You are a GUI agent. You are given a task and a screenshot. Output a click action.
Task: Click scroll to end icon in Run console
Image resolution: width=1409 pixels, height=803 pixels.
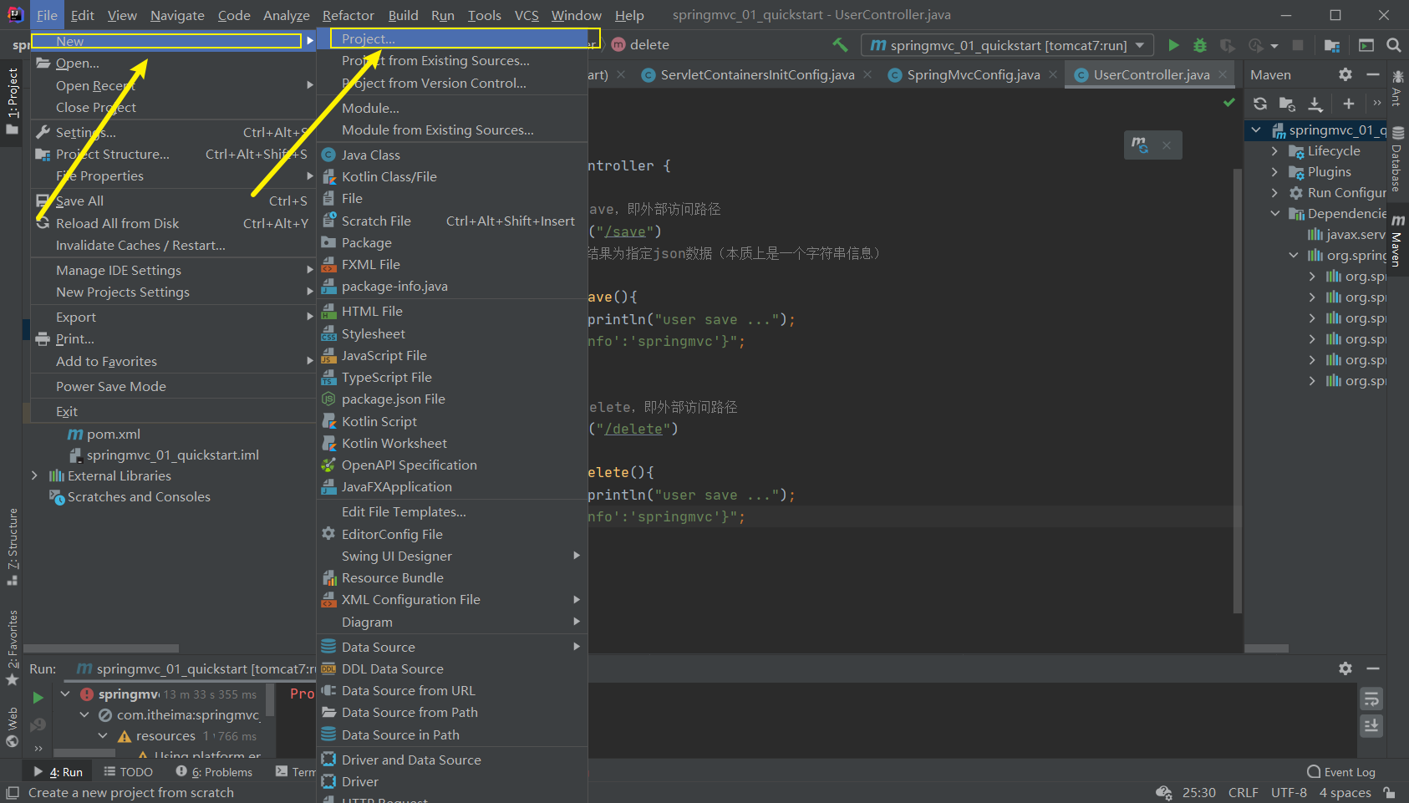[x=1371, y=725]
